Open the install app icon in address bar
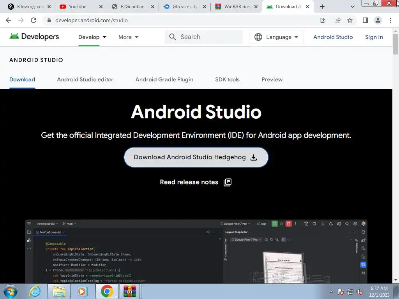This screenshot has height=299, width=399. (x=323, y=20)
